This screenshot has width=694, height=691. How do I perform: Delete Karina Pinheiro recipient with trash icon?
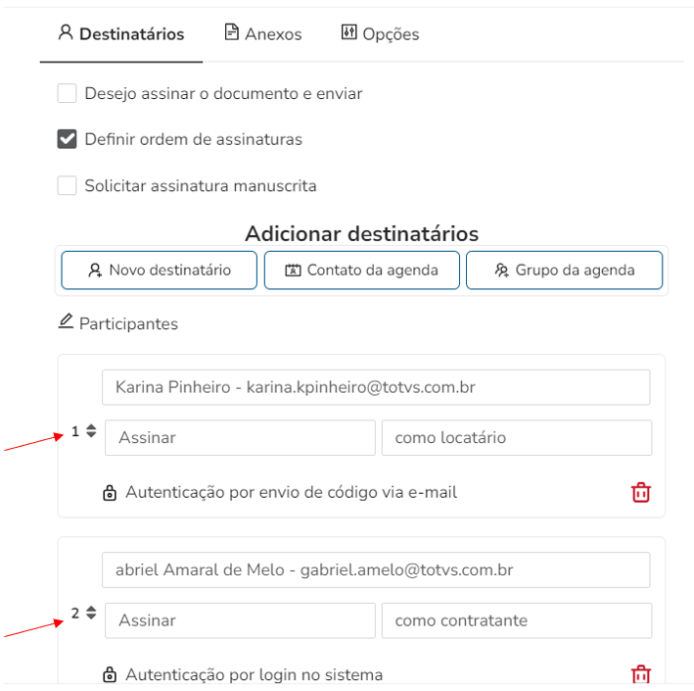(640, 492)
